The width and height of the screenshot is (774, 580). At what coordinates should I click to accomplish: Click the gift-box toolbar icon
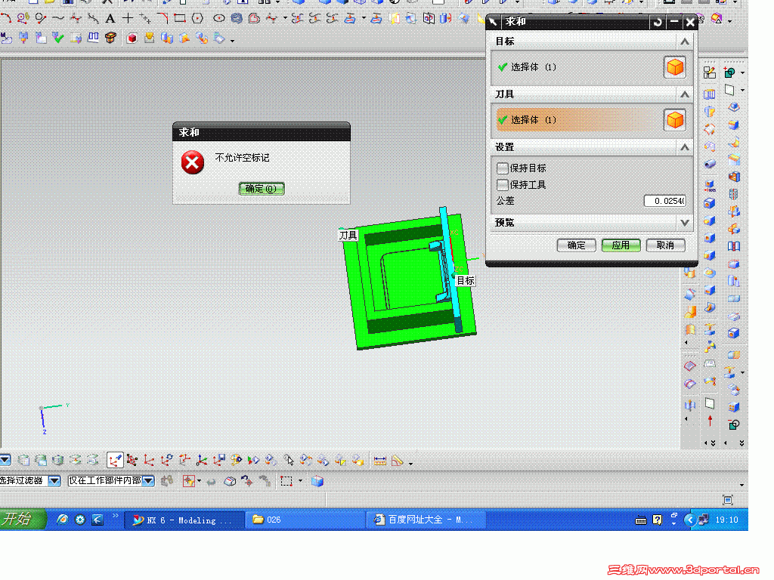point(110,38)
